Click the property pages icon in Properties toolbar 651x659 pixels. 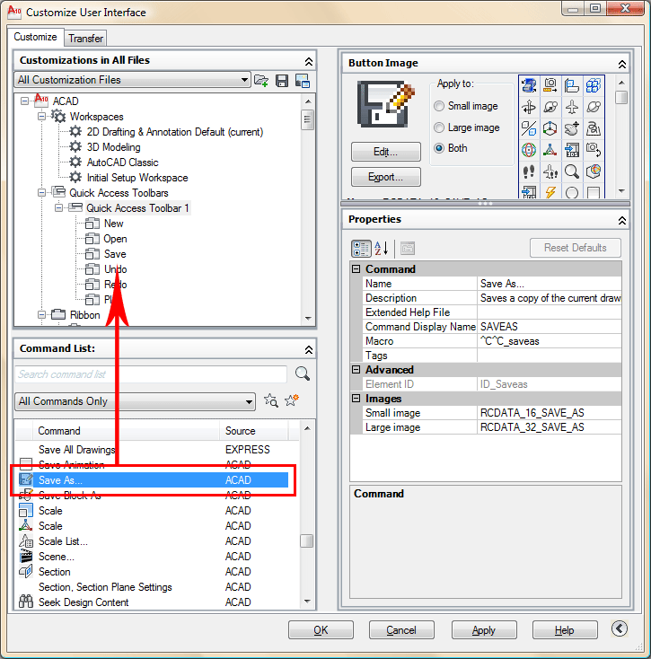coord(408,249)
